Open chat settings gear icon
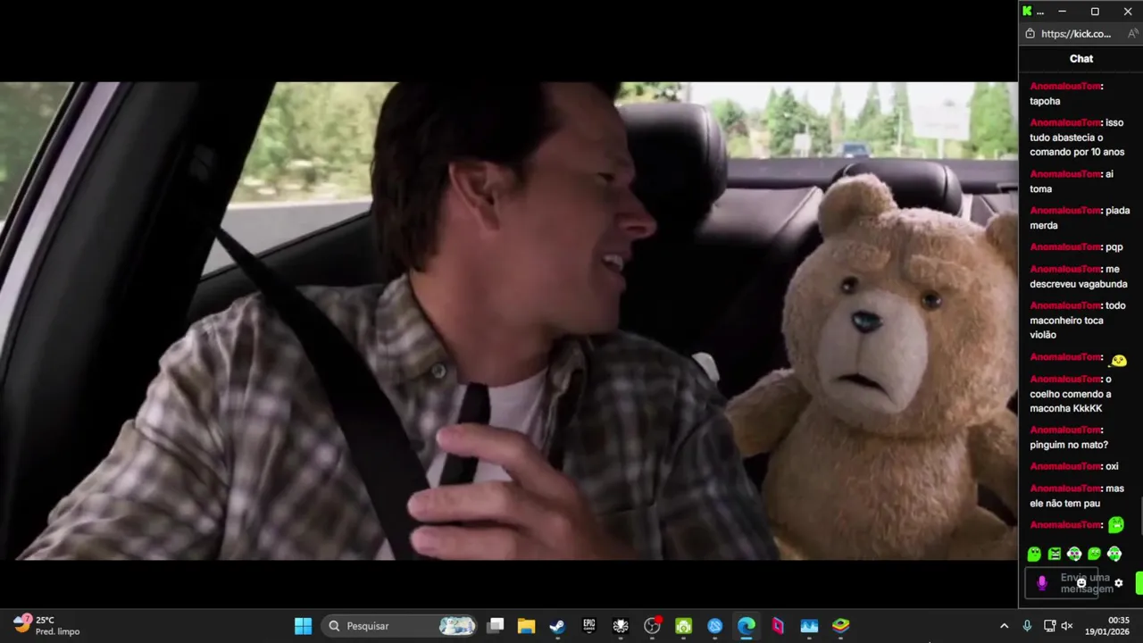The height and width of the screenshot is (643, 1143). coord(1118,583)
